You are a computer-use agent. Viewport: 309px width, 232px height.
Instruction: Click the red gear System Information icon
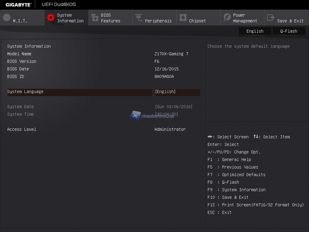[51, 18]
